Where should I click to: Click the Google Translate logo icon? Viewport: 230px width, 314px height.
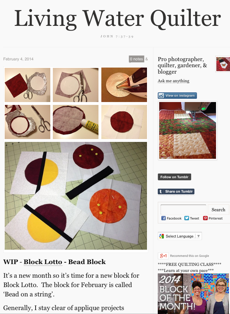coord(161,236)
